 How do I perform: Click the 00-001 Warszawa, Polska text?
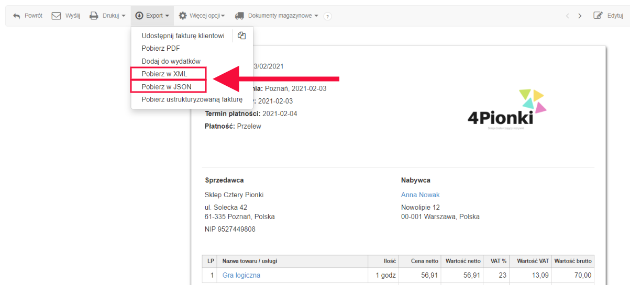440,216
